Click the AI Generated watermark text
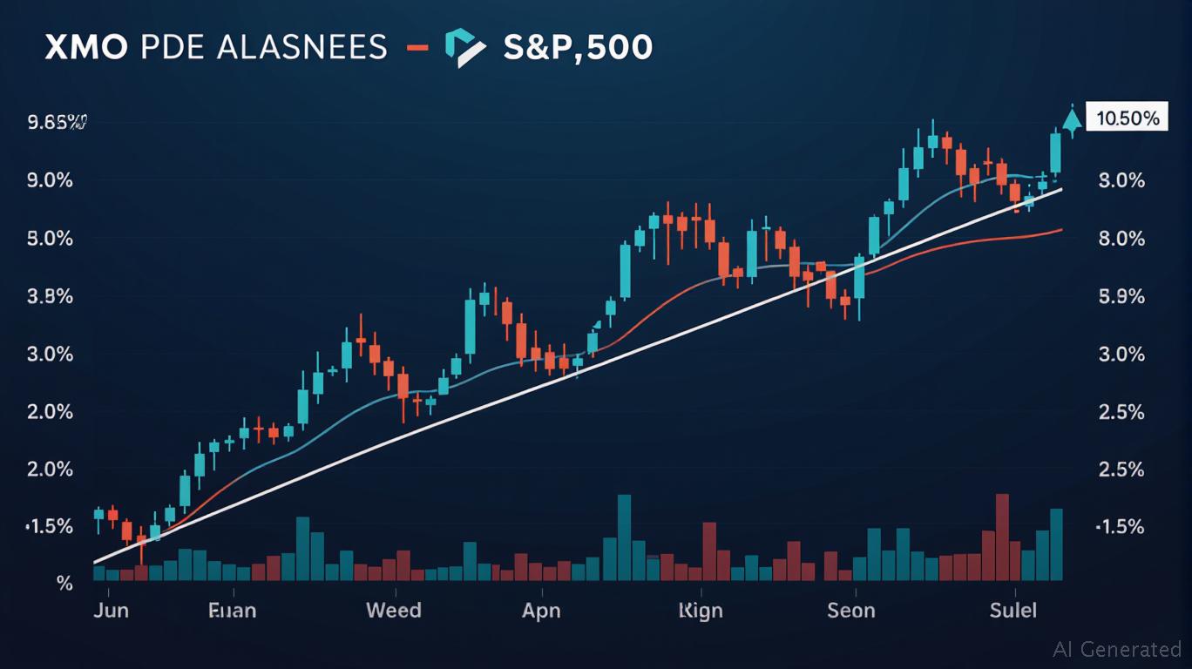Viewport: 1192px width, 669px height. [x=1116, y=649]
